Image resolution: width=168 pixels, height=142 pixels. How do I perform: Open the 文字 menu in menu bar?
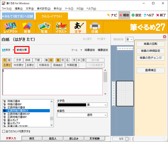30,9
